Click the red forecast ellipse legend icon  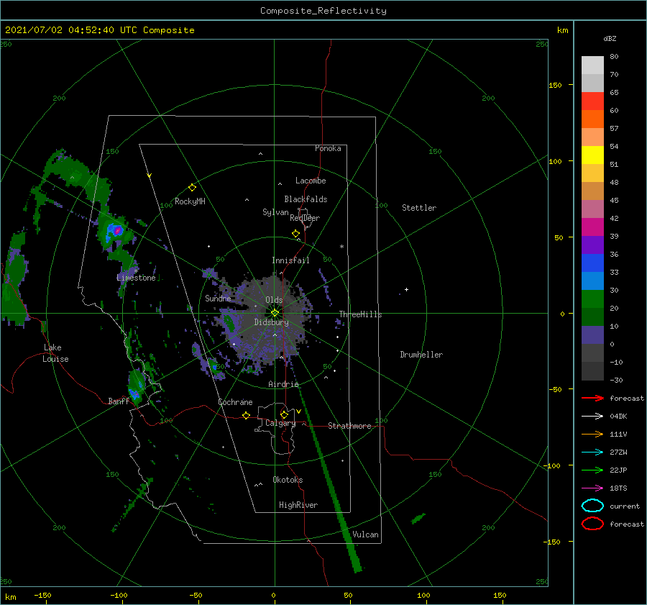(592, 524)
